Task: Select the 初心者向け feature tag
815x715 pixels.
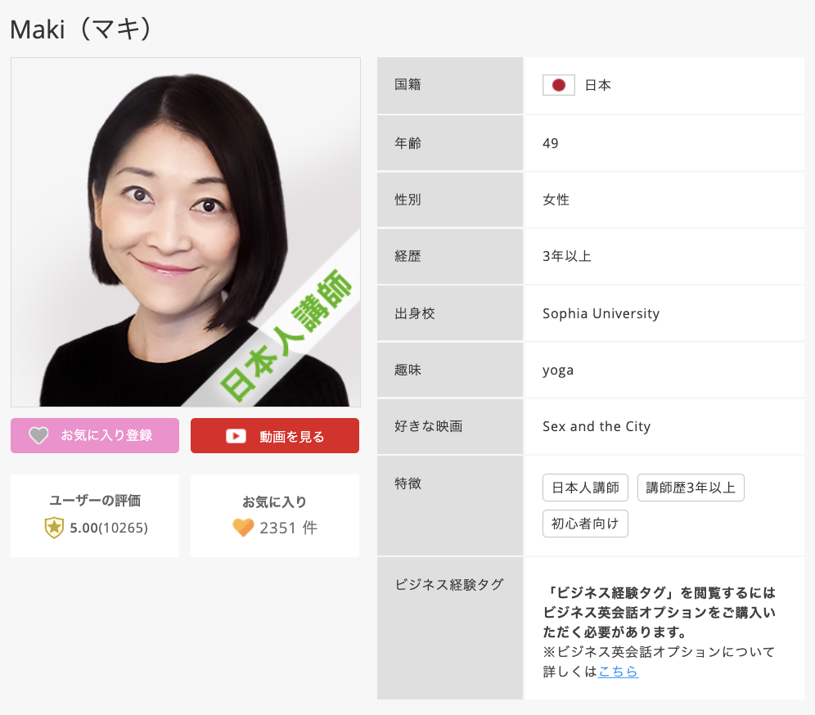Action: (x=585, y=524)
